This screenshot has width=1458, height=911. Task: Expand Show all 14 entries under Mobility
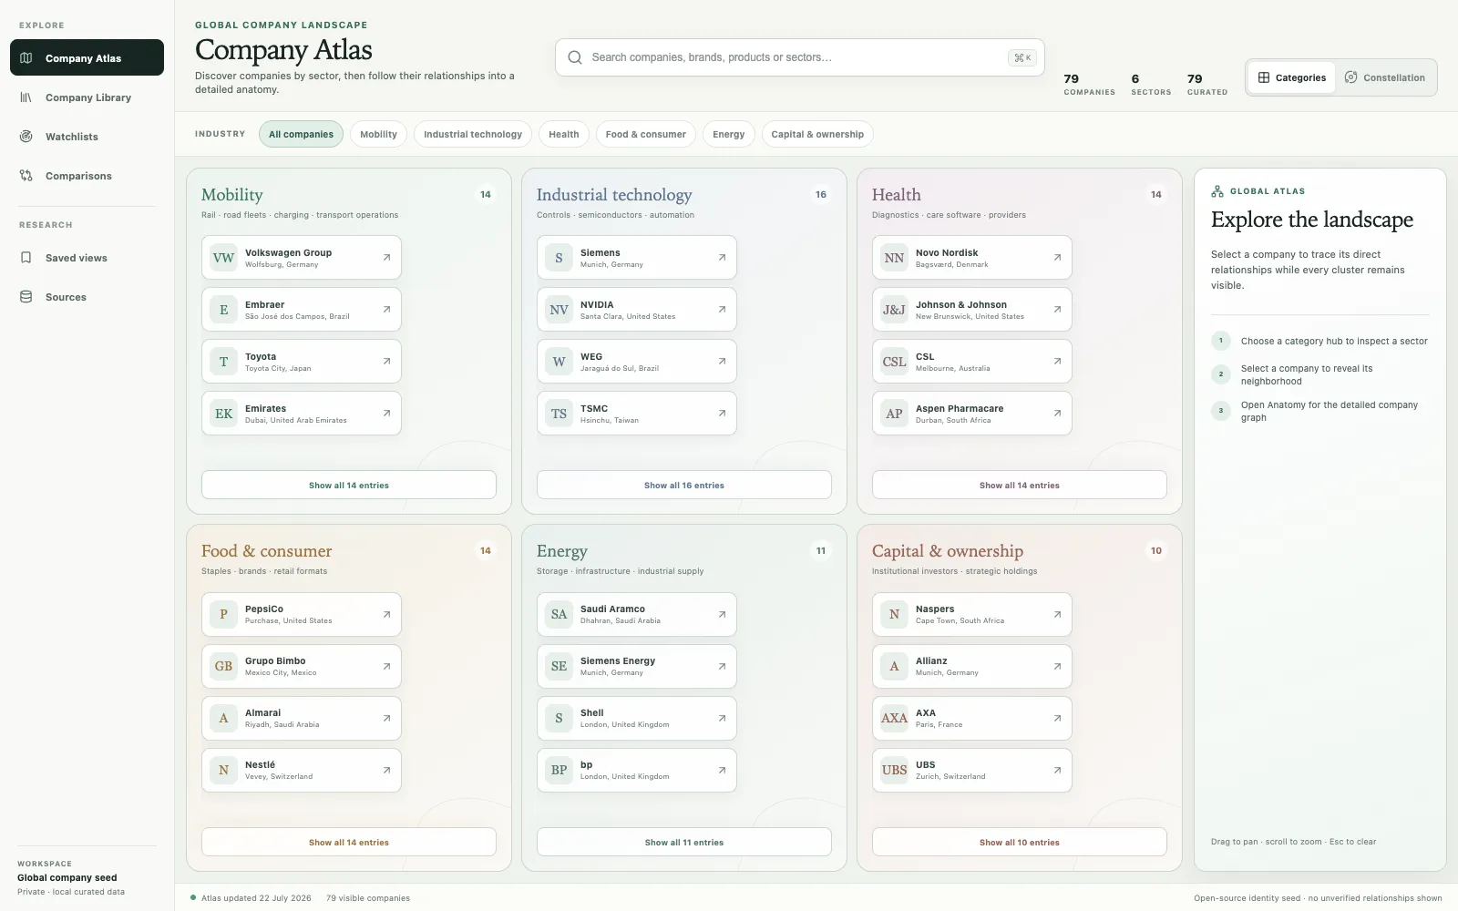click(349, 485)
